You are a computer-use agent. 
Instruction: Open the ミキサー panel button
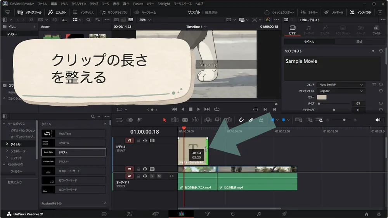(309, 12)
